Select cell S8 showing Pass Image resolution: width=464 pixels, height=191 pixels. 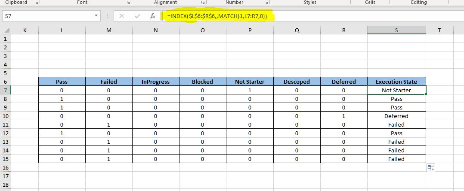396,99
